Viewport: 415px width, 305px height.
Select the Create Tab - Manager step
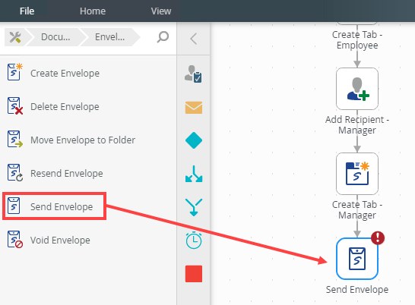click(x=357, y=174)
